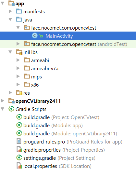Collapse the Gradle Scripts arrow
Screen dimensions: 136x177
pos(2,109)
